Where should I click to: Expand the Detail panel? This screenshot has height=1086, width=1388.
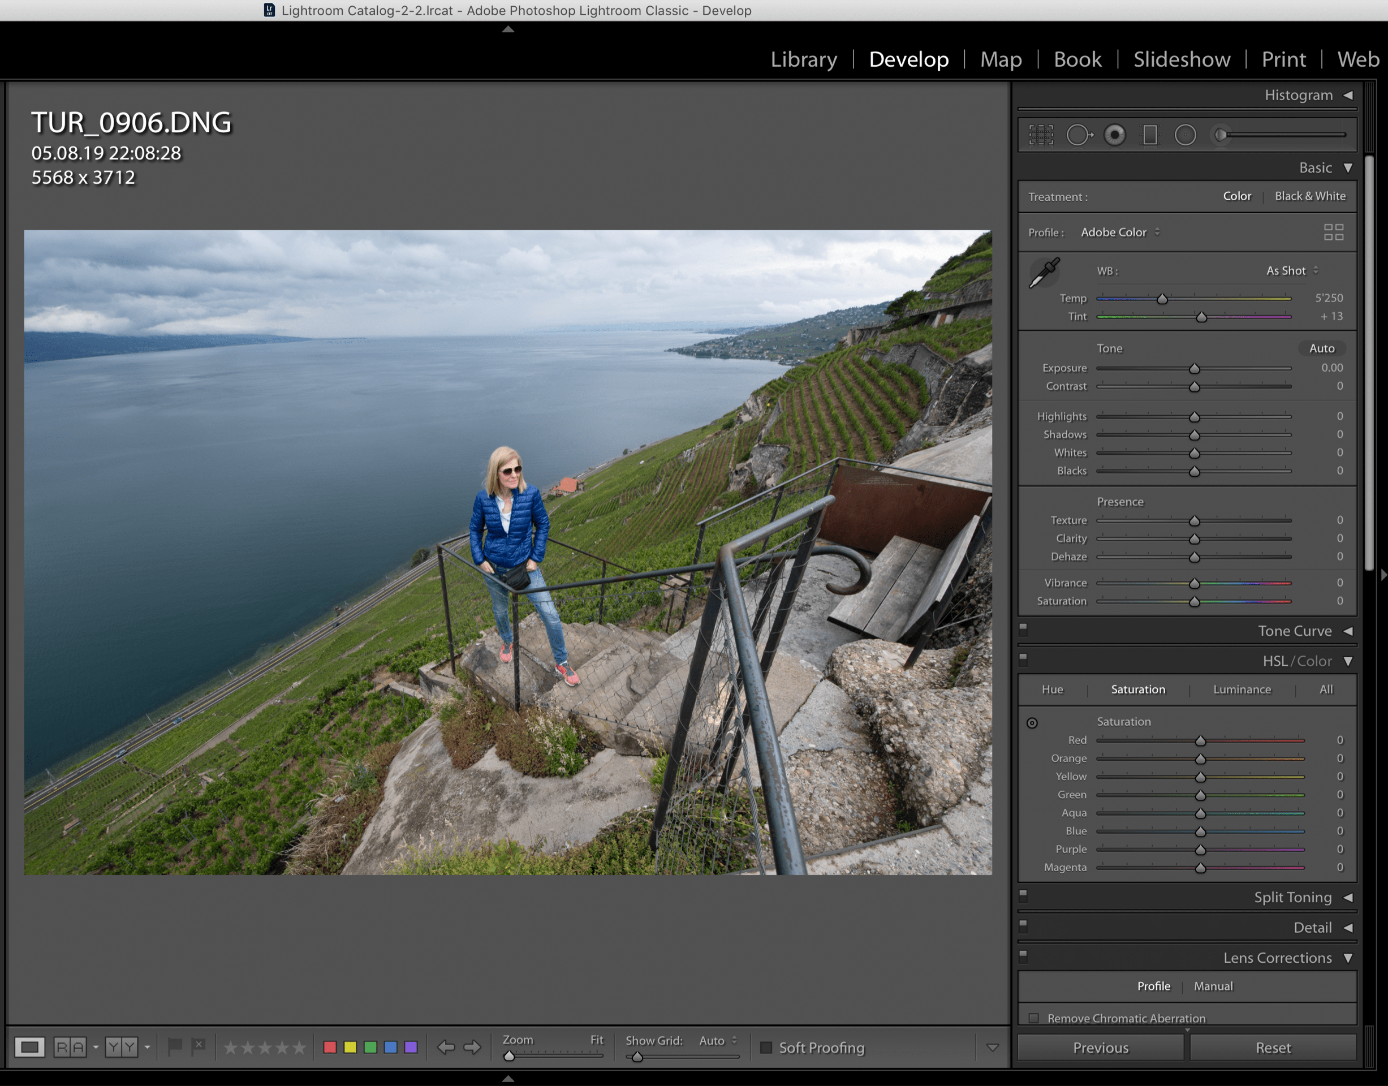point(1348,928)
